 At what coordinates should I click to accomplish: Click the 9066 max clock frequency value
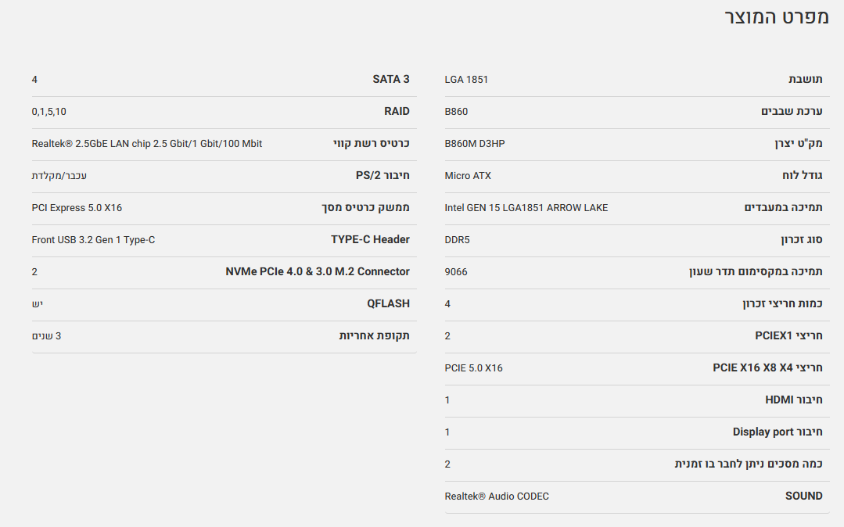(456, 272)
